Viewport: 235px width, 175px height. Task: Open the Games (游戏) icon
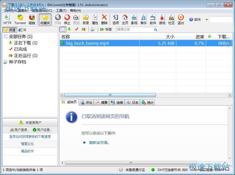tap(162, 19)
